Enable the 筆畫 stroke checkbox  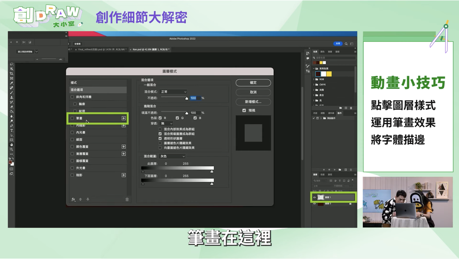pos(72,118)
